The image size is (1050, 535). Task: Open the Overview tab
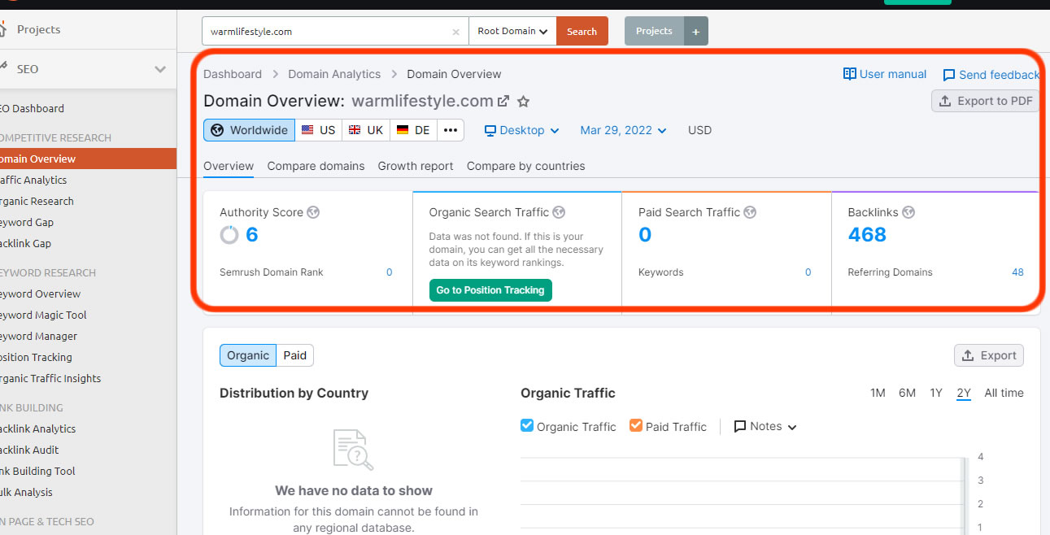229,166
